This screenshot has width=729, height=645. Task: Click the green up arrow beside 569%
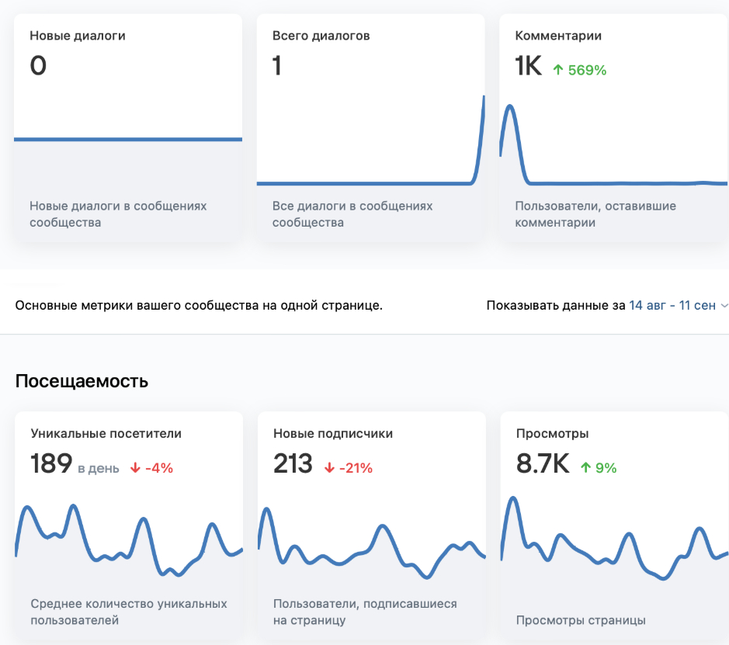click(557, 70)
